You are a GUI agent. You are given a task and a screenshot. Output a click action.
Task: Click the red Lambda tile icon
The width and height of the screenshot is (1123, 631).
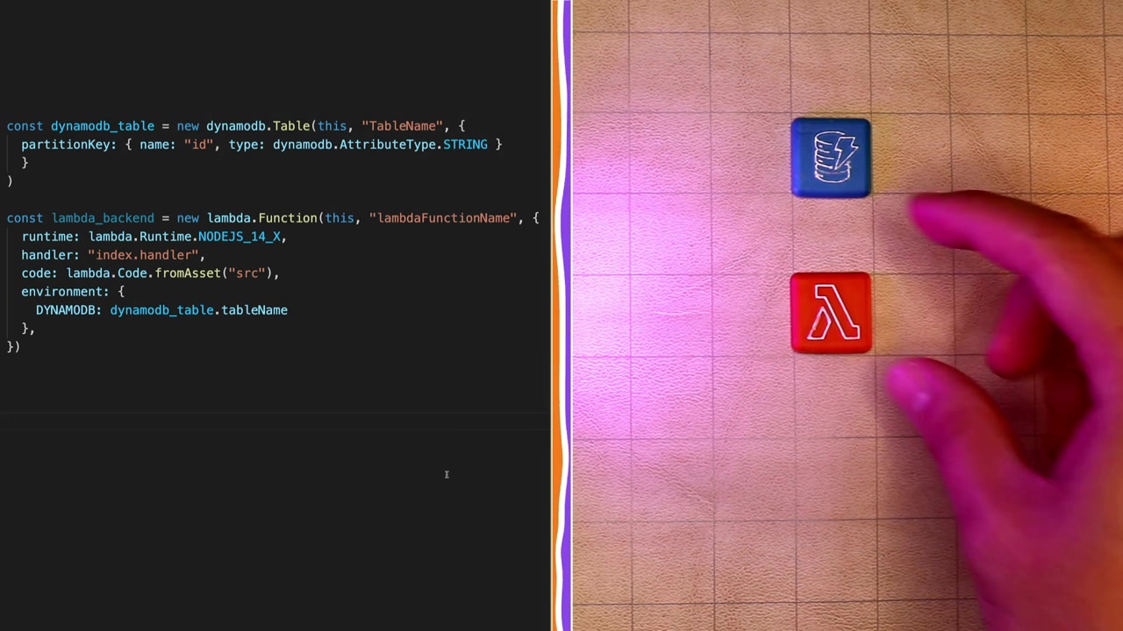tap(831, 313)
